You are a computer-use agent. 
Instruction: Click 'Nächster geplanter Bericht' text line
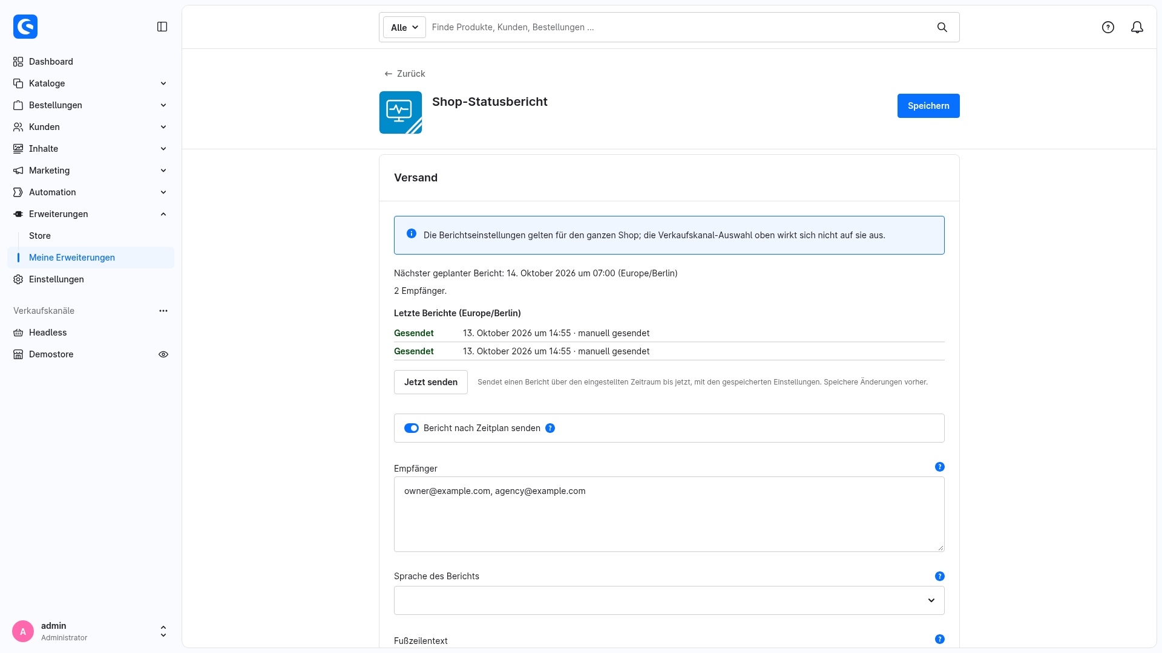coord(536,273)
